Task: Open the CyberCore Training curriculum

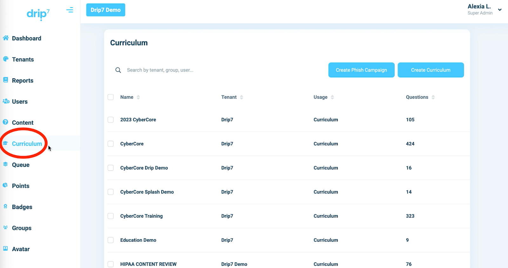Action: coord(142,216)
